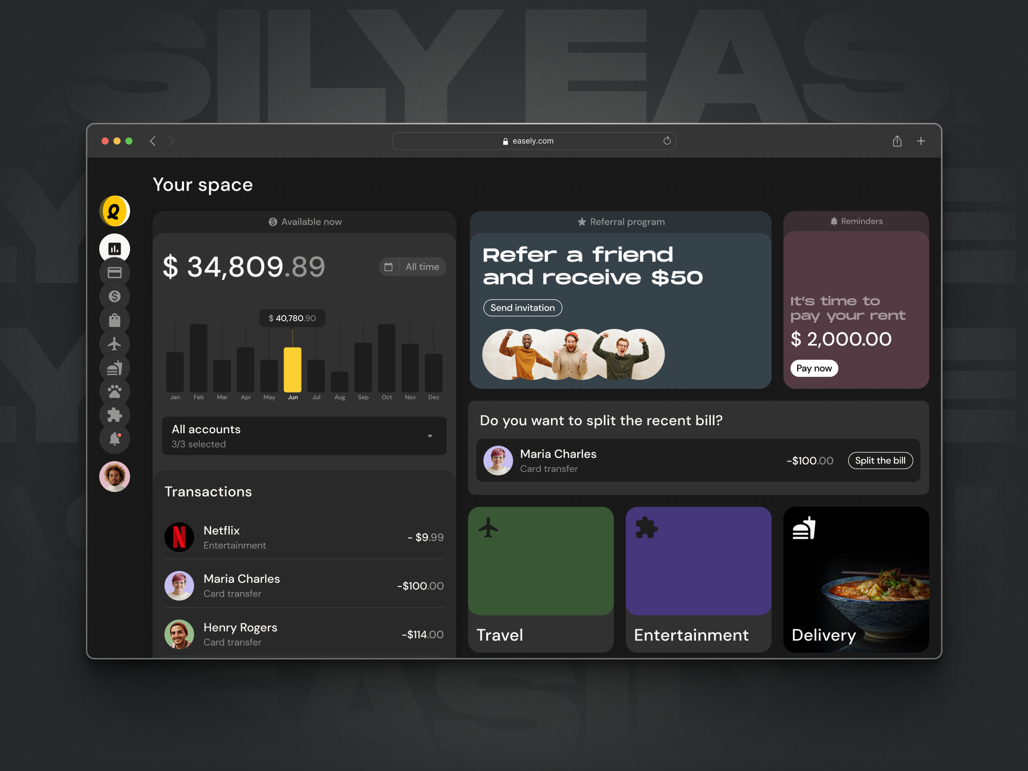
Task: Open the food delivery sidebar icon
Action: pos(115,368)
